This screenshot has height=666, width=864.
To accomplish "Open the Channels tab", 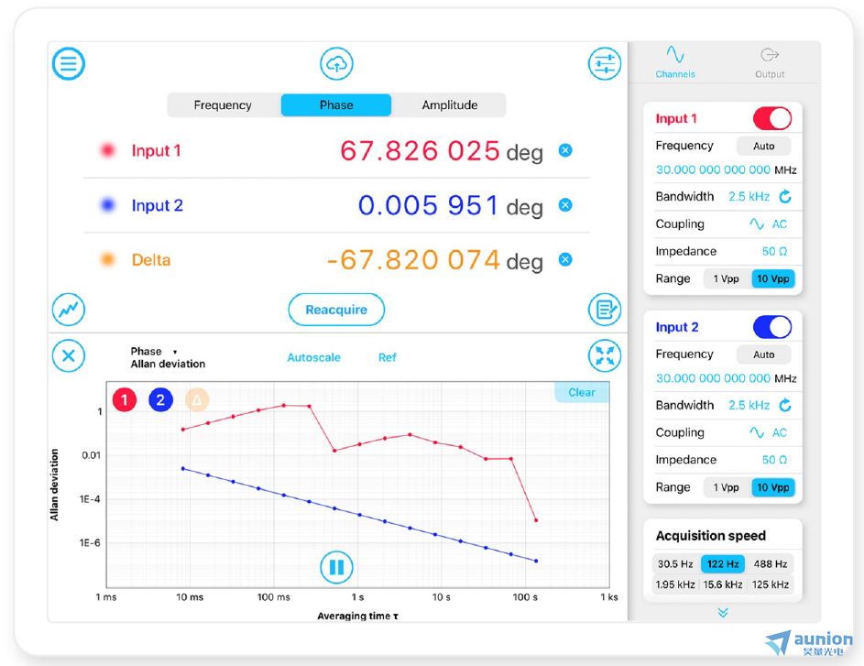I will pos(675,63).
